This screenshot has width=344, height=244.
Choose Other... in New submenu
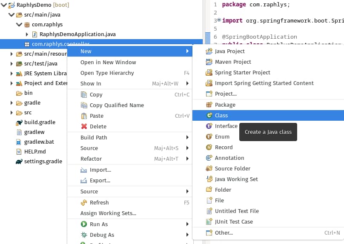(224, 233)
